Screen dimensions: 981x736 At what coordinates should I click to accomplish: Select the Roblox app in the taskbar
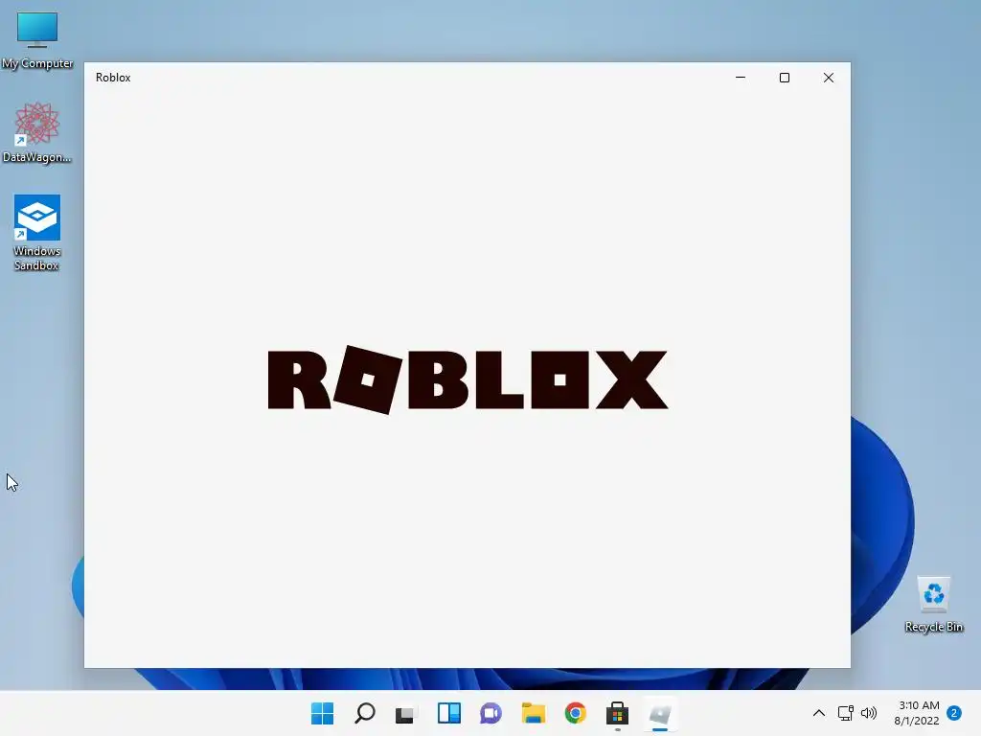[x=659, y=713]
